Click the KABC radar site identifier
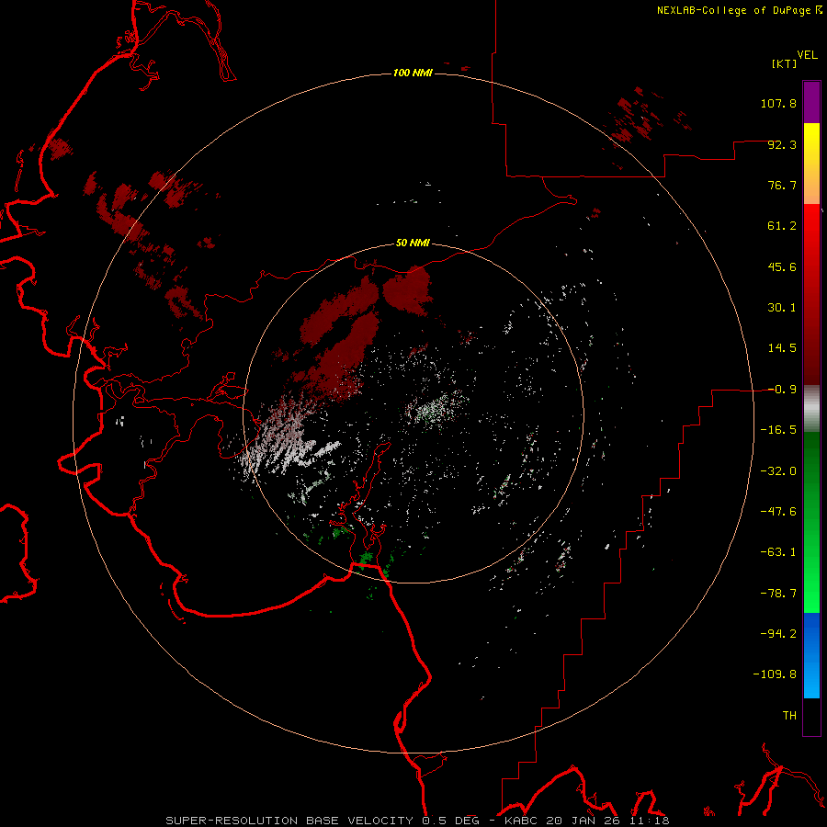The height and width of the screenshot is (827, 827). coord(521,821)
